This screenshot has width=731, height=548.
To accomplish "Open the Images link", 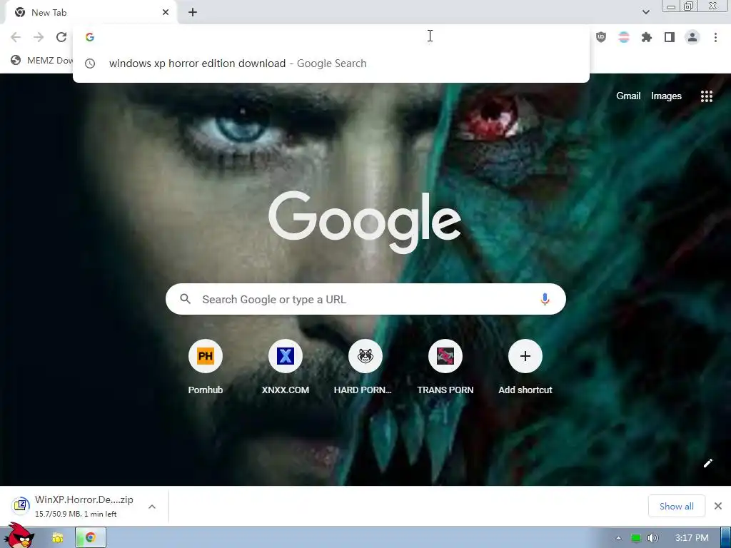I will 666,96.
